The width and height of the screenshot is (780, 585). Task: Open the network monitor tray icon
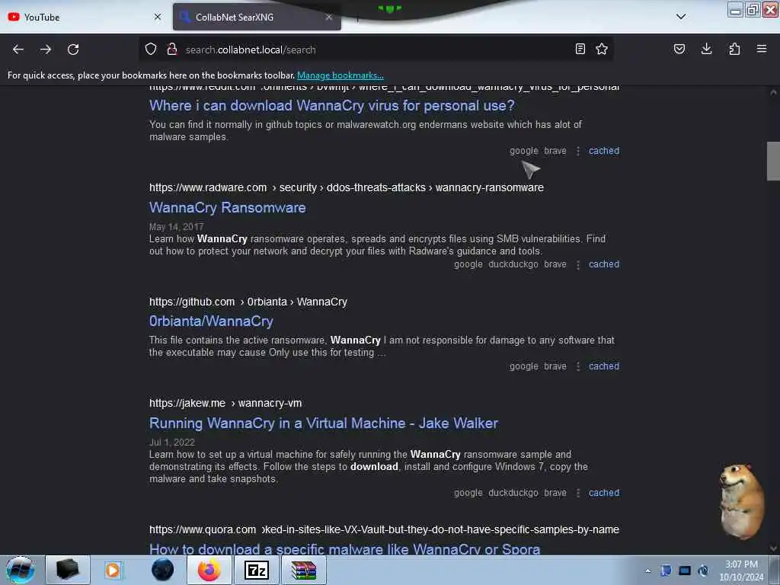click(x=685, y=571)
